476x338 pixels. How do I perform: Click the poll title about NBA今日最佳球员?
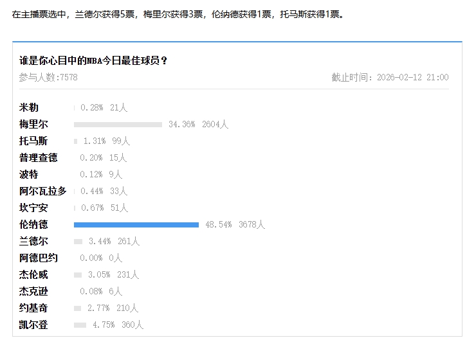[x=94, y=61]
